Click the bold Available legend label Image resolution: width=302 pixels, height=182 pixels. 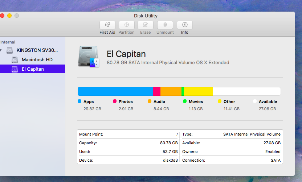[x=268, y=102]
